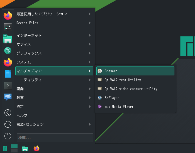The height and width of the screenshot is (153, 195).
Task: Open the settings manager sliders icon
Action: click(8, 27)
